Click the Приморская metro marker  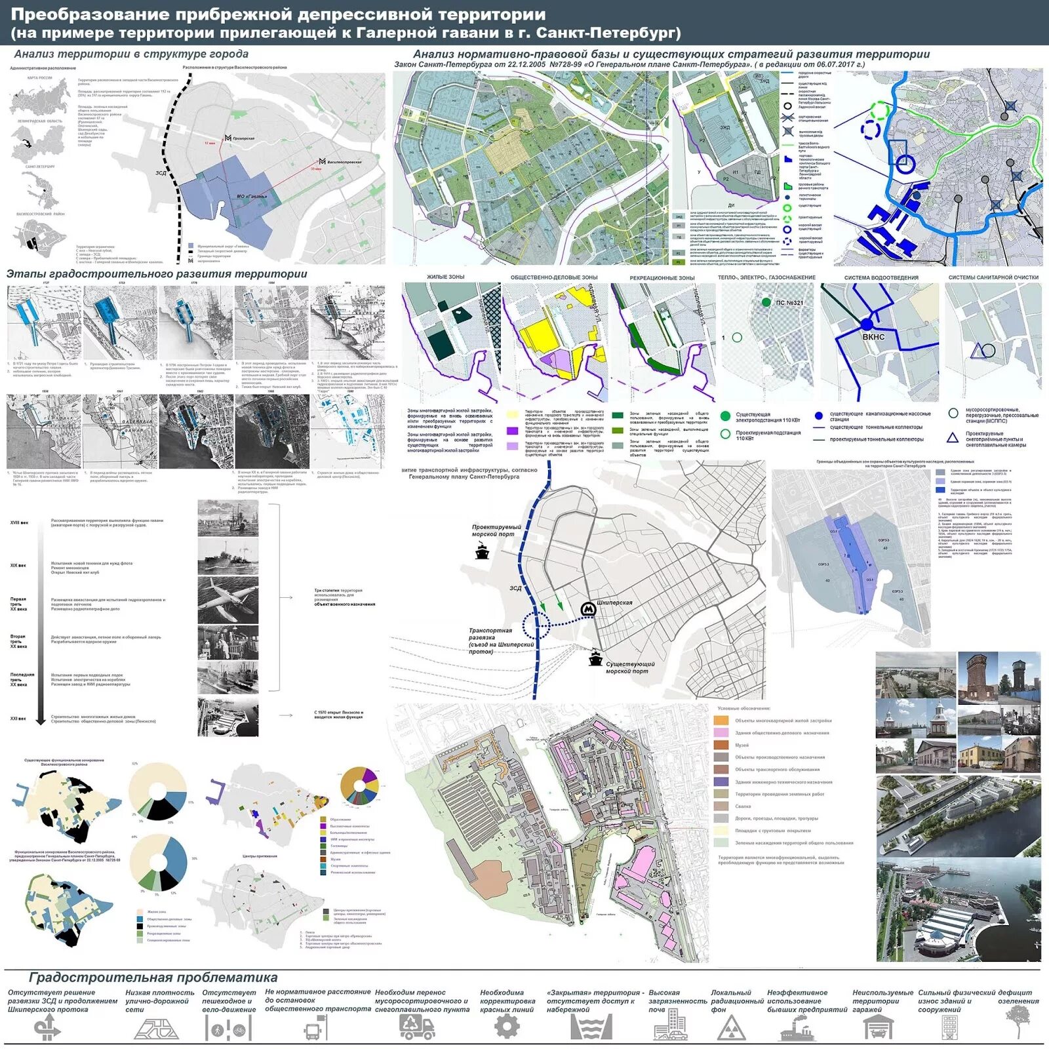[228, 138]
